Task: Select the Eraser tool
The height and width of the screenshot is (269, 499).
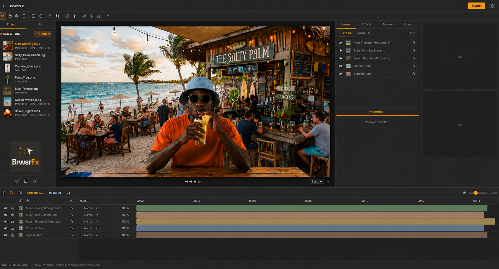Action: pos(99,16)
